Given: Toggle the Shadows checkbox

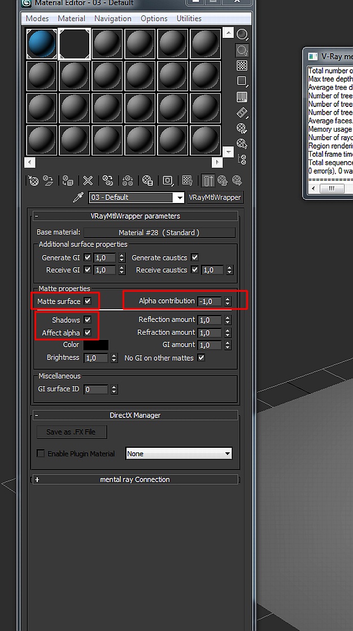Looking at the screenshot, I should point(88,319).
